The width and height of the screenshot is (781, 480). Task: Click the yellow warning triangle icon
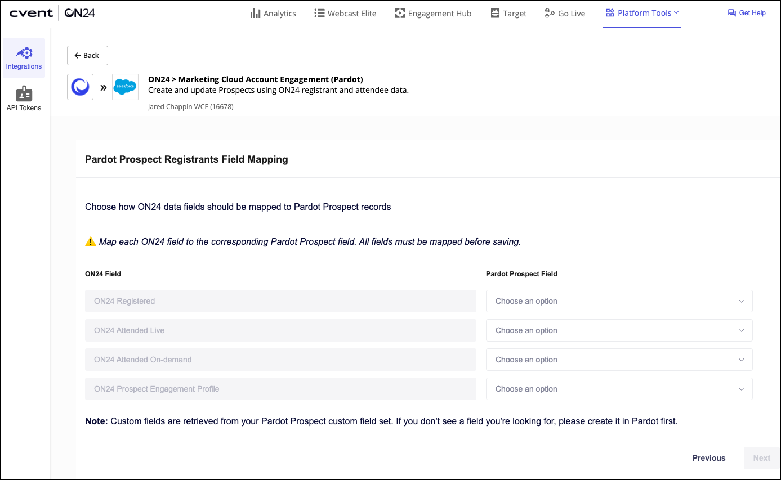(91, 242)
